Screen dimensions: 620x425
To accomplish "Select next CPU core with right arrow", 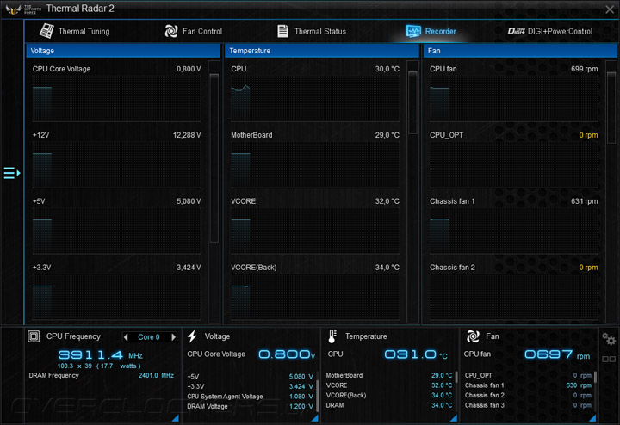I will click(173, 337).
